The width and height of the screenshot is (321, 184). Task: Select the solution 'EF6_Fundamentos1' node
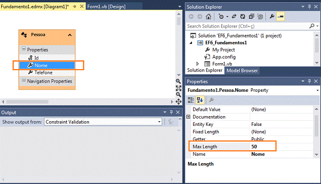coord(240,36)
